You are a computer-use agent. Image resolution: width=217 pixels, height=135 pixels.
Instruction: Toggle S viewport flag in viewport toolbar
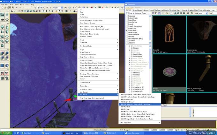tap(52, 11)
